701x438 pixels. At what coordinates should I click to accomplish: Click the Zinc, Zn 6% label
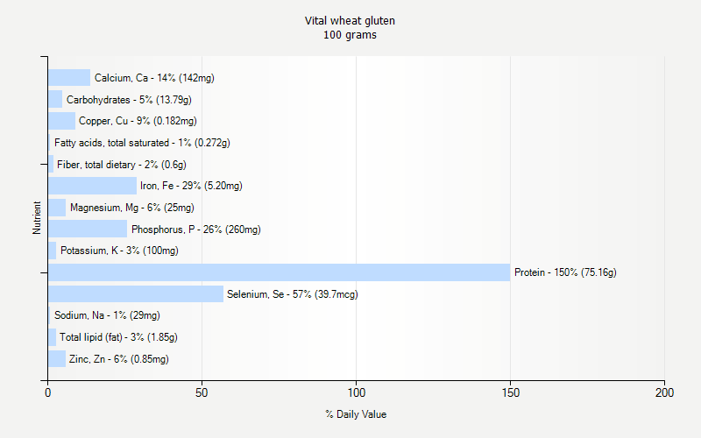click(118, 359)
